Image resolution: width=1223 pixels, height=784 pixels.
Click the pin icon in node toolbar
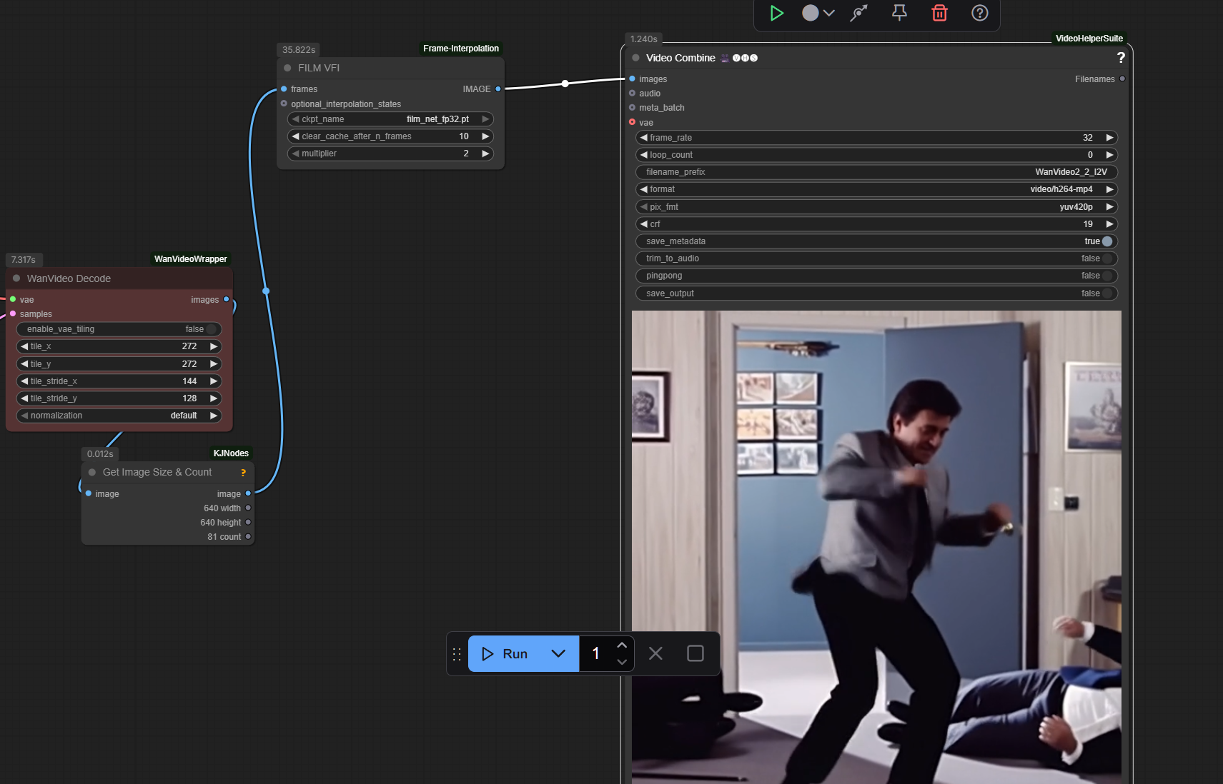tap(899, 13)
